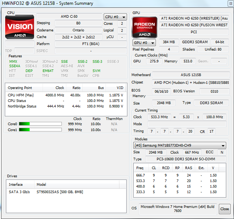Viewport: 234px width, 219px height.
Task: Click the Core0 usage progress bar
Action: point(40,124)
